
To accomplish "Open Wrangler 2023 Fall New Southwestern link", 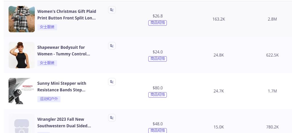I will 64,122.
